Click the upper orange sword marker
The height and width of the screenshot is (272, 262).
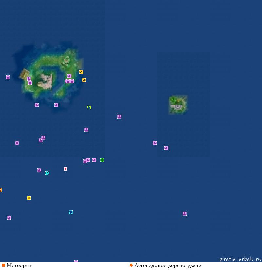point(81,72)
